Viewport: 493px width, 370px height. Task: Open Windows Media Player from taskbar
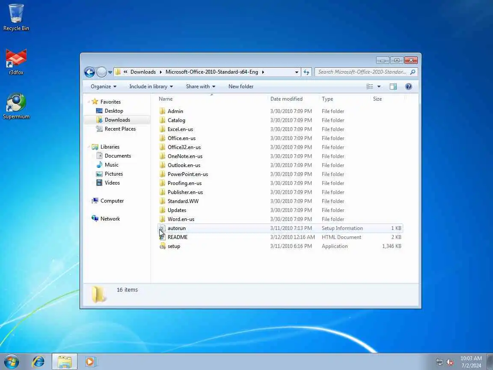(x=90, y=361)
